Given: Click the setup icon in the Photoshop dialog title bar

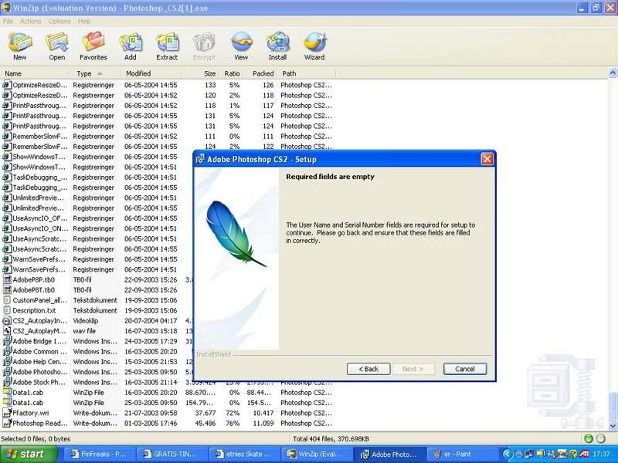Looking at the screenshot, I should pos(200,159).
